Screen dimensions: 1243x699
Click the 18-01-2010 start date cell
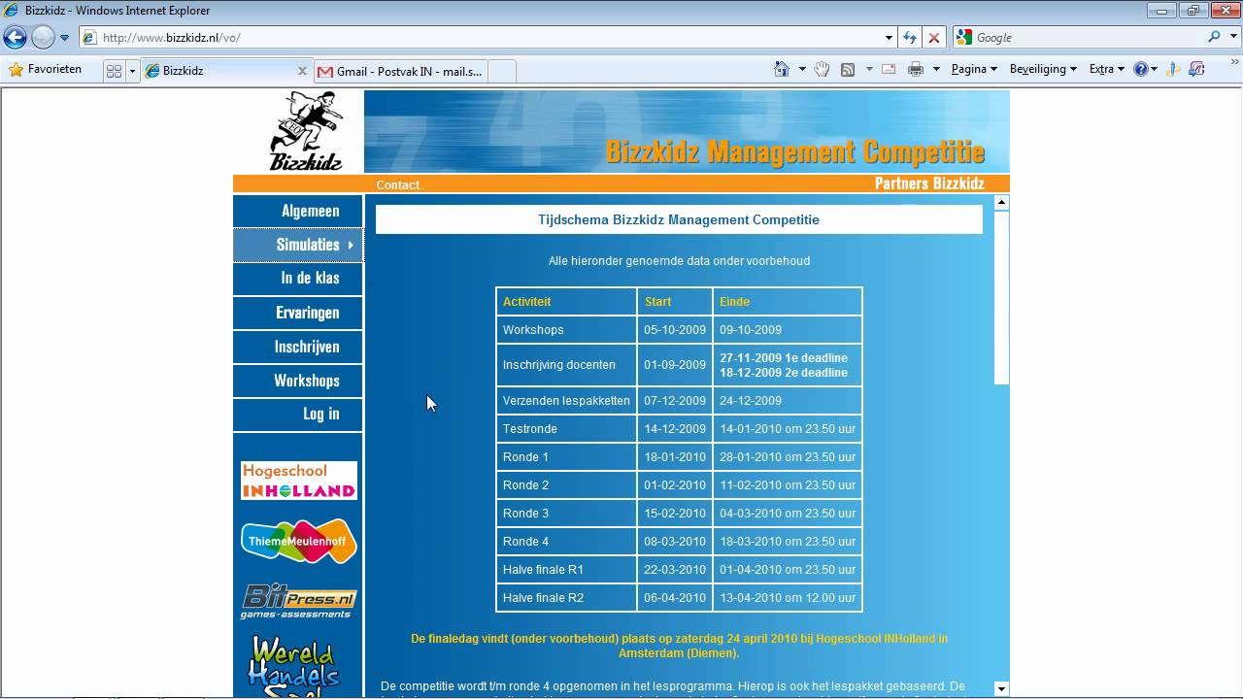(675, 456)
